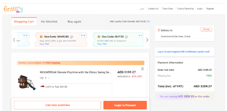Viewport: 227px width, 111px height.
Task: Change the delivery address
Action: 206,29
